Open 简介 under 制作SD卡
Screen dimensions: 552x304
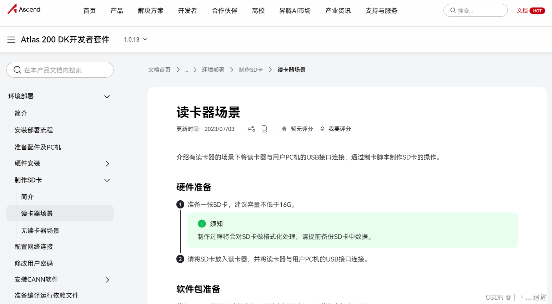coord(27,196)
